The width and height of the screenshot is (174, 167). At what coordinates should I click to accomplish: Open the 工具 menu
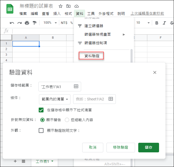(91, 14)
